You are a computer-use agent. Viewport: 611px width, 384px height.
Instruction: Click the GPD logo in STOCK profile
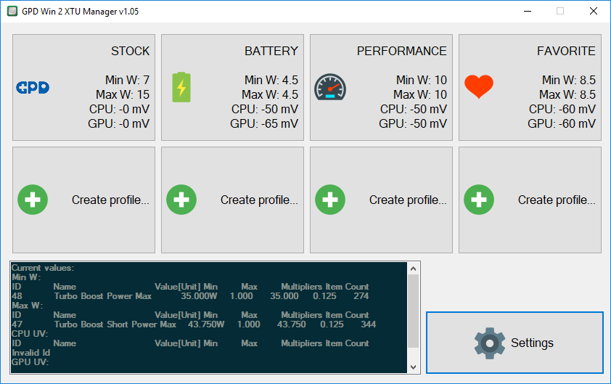pos(33,87)
